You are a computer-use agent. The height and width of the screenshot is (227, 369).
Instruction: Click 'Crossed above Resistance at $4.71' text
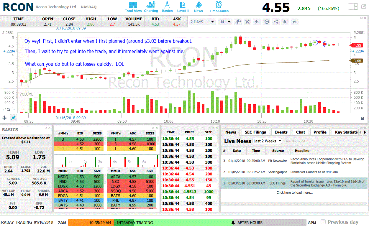coord(26,140)
